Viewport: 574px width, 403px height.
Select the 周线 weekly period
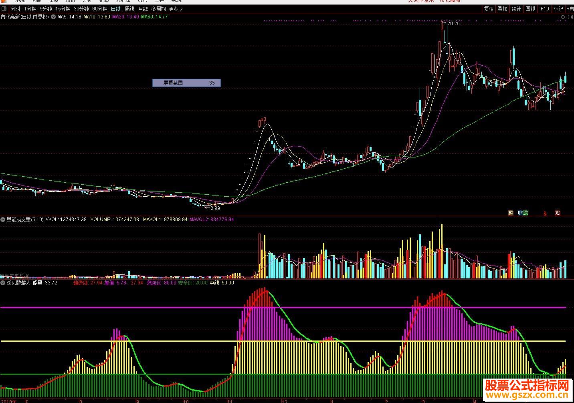(x=129, y=9)
